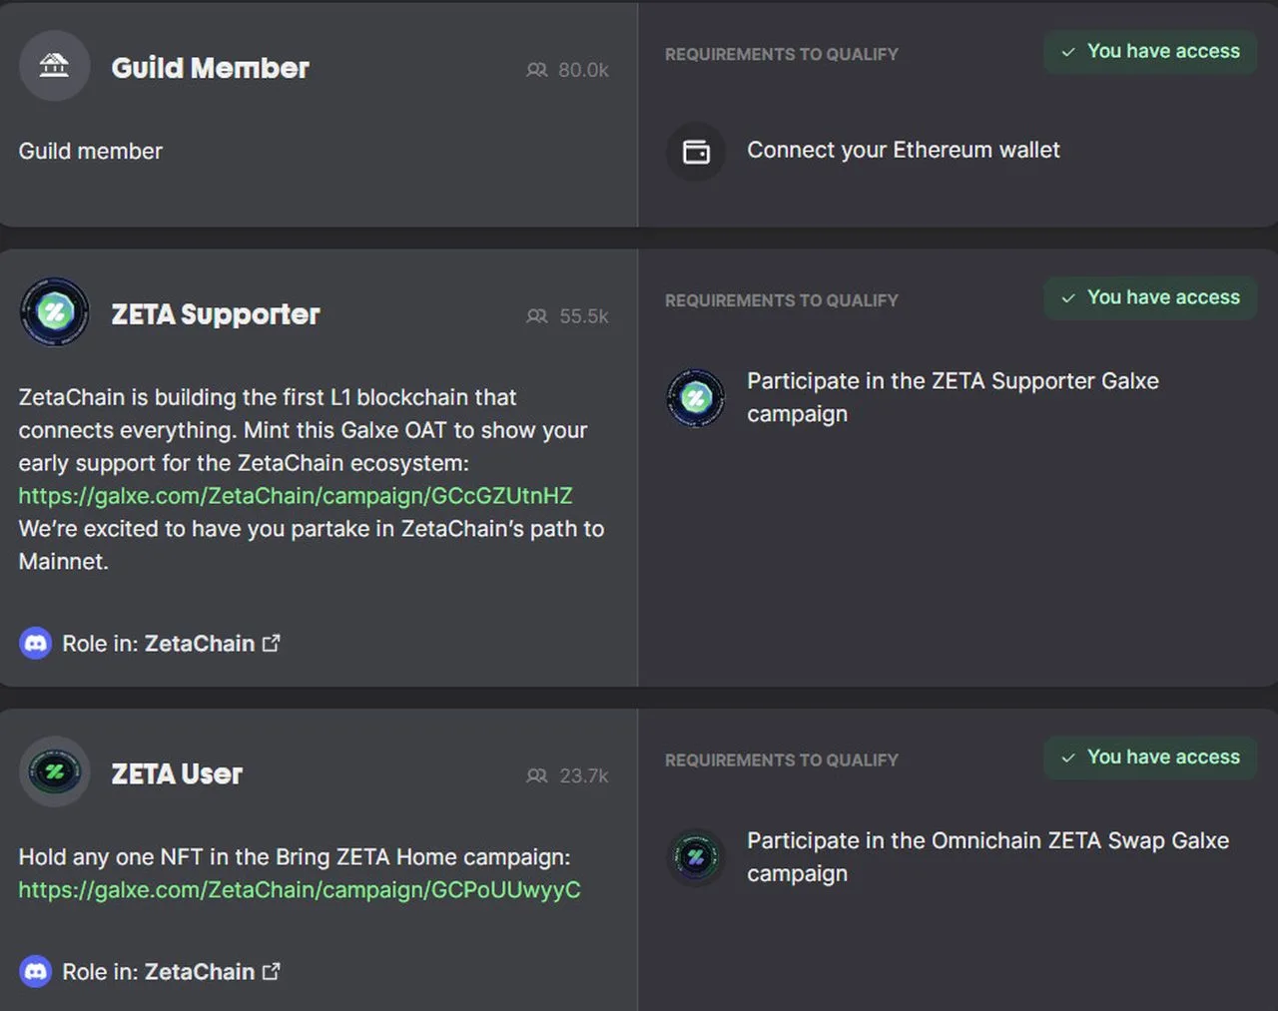Click 'You have access' badge for ZETA Supporter
This screenshot has height=1011, width=1278.
click(1150, 297)
